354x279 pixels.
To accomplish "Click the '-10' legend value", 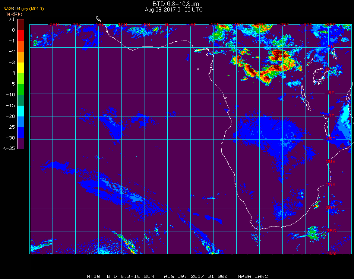I will (x=10, y=94).
